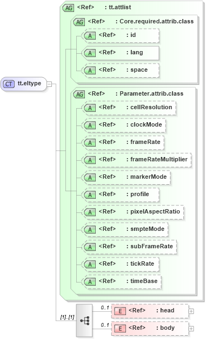Click the sequence compositor icon

click(x=84, y=321)
